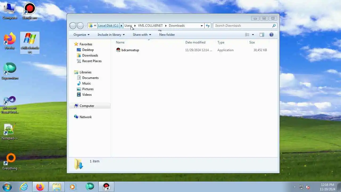The image size is (341, 192).
Task: Select Recent Places under Favorites
Action: (92, 61)
